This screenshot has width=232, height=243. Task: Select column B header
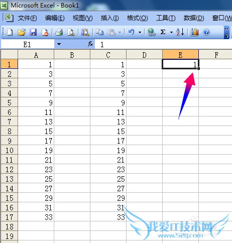coord(72,55)
